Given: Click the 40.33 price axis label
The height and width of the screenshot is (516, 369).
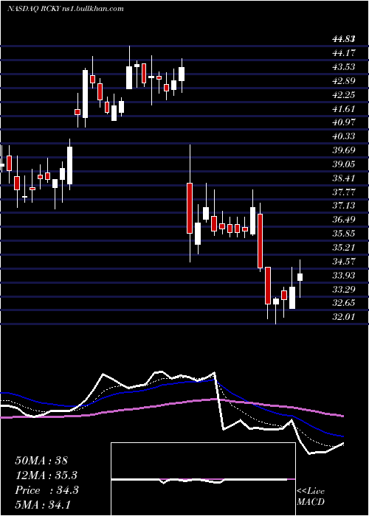Looking at the screenshot, I should [x=344, y=136].
